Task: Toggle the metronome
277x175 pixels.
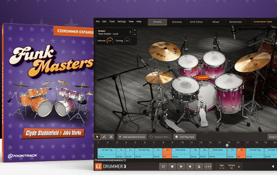Action: pos(199,167)
